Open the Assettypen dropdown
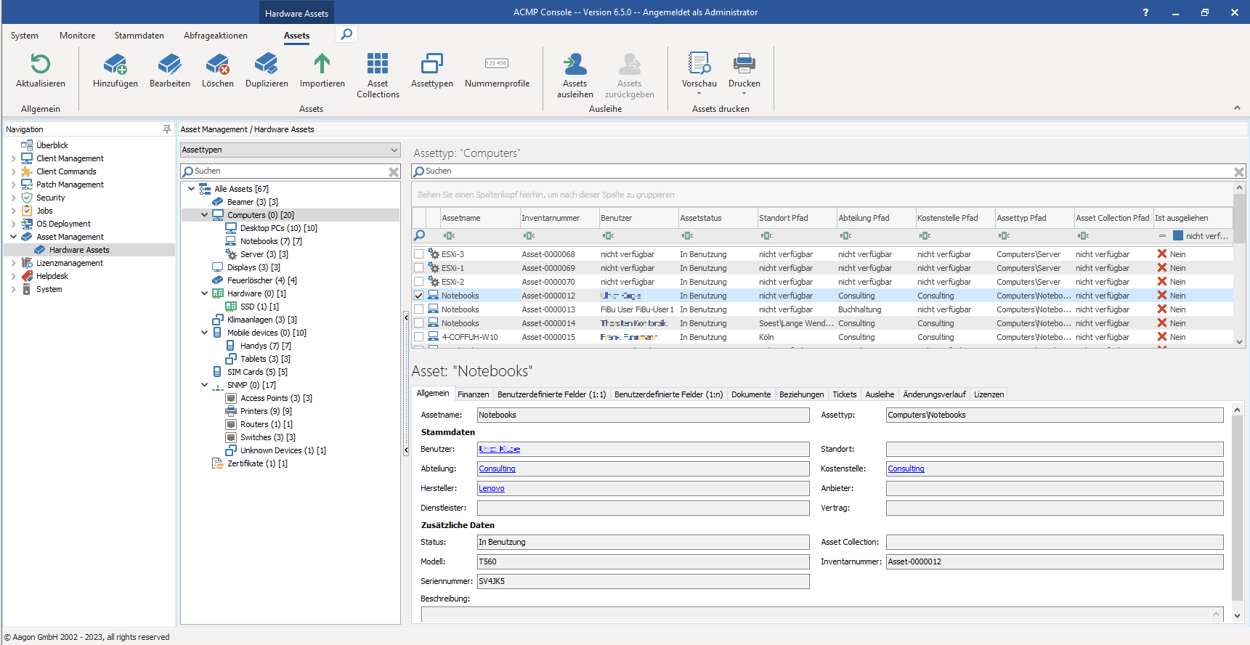This screenshot has width=1250, height=645. pos(394,150)
